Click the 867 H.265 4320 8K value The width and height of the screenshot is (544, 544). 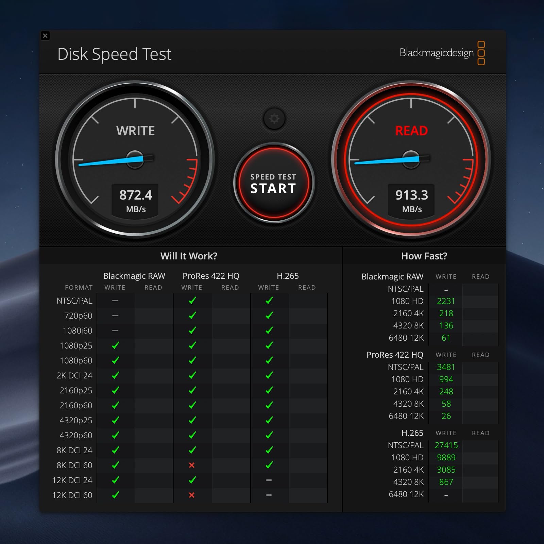point(446,482)
